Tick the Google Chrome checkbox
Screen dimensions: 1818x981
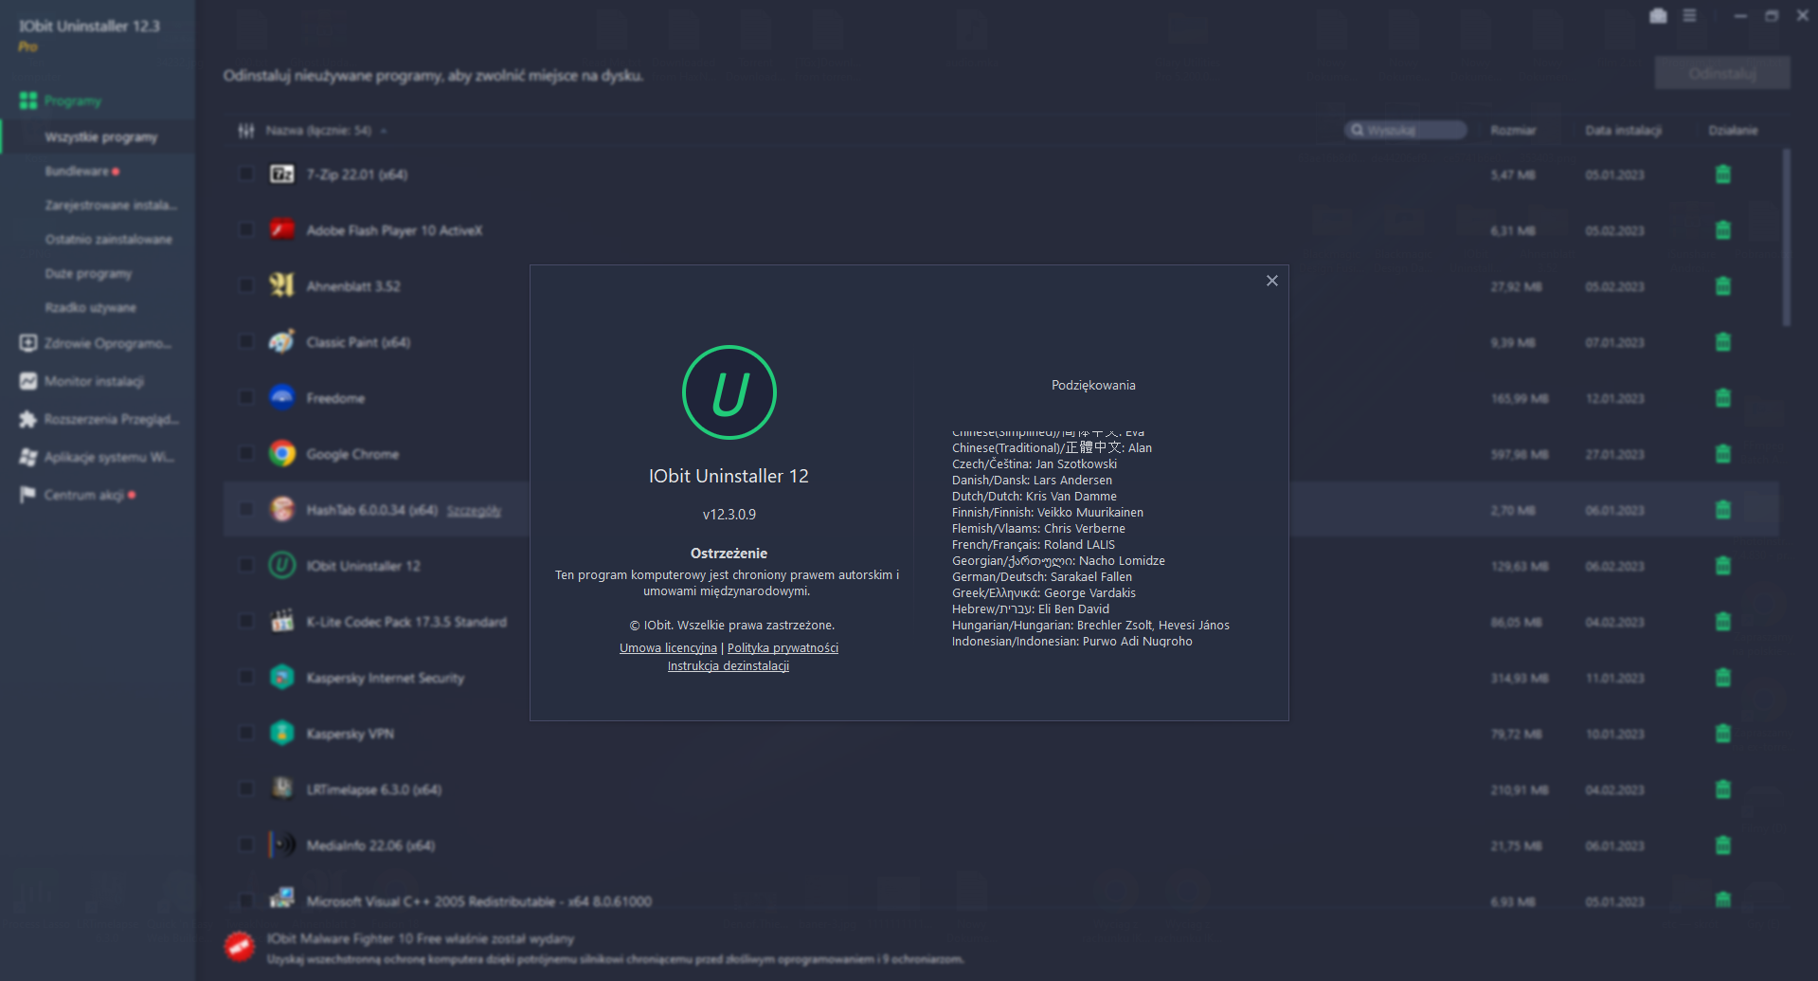pos(246,454)
